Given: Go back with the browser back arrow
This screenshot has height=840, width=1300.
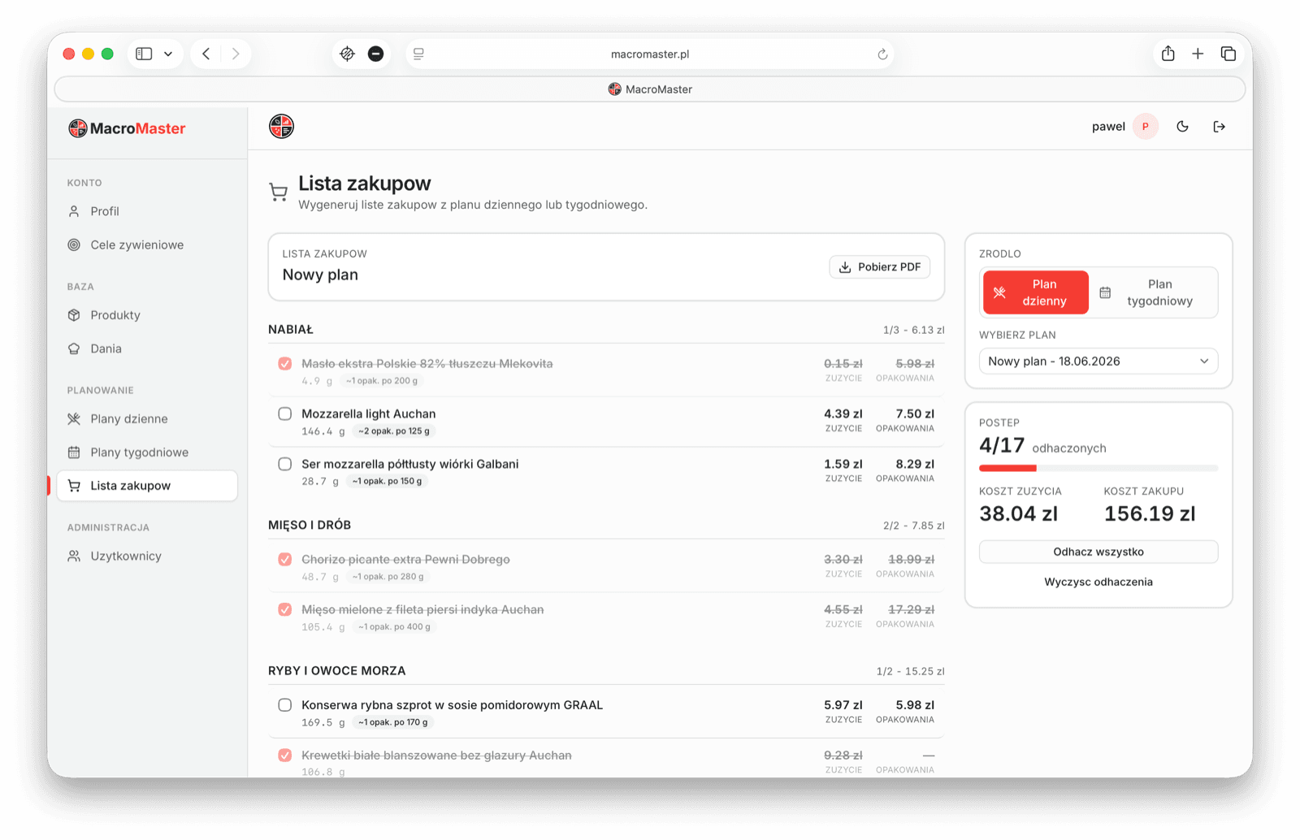Looking at the screenshot, I should (206, 54).
